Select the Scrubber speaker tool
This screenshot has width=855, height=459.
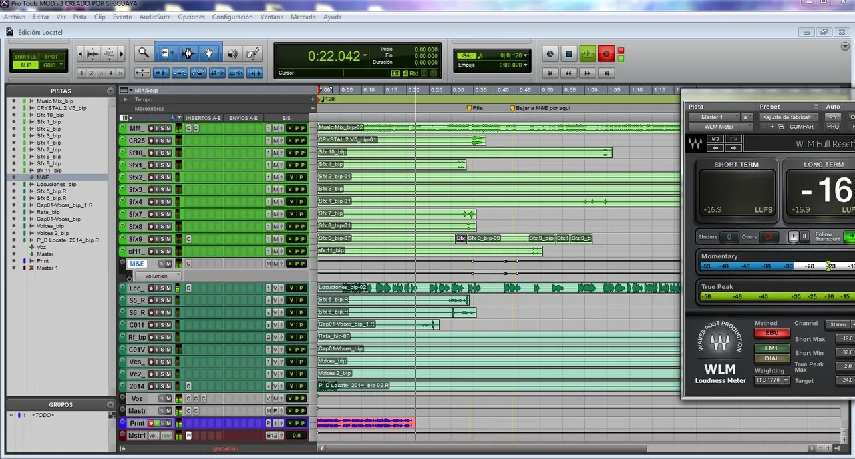pyautogui.click(x=233, y=53)
